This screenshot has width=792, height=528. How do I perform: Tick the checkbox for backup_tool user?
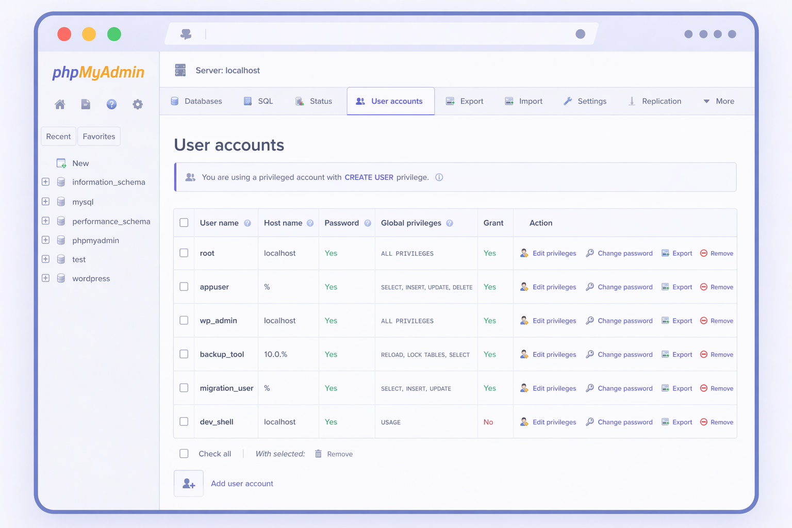tap(184, 354)
